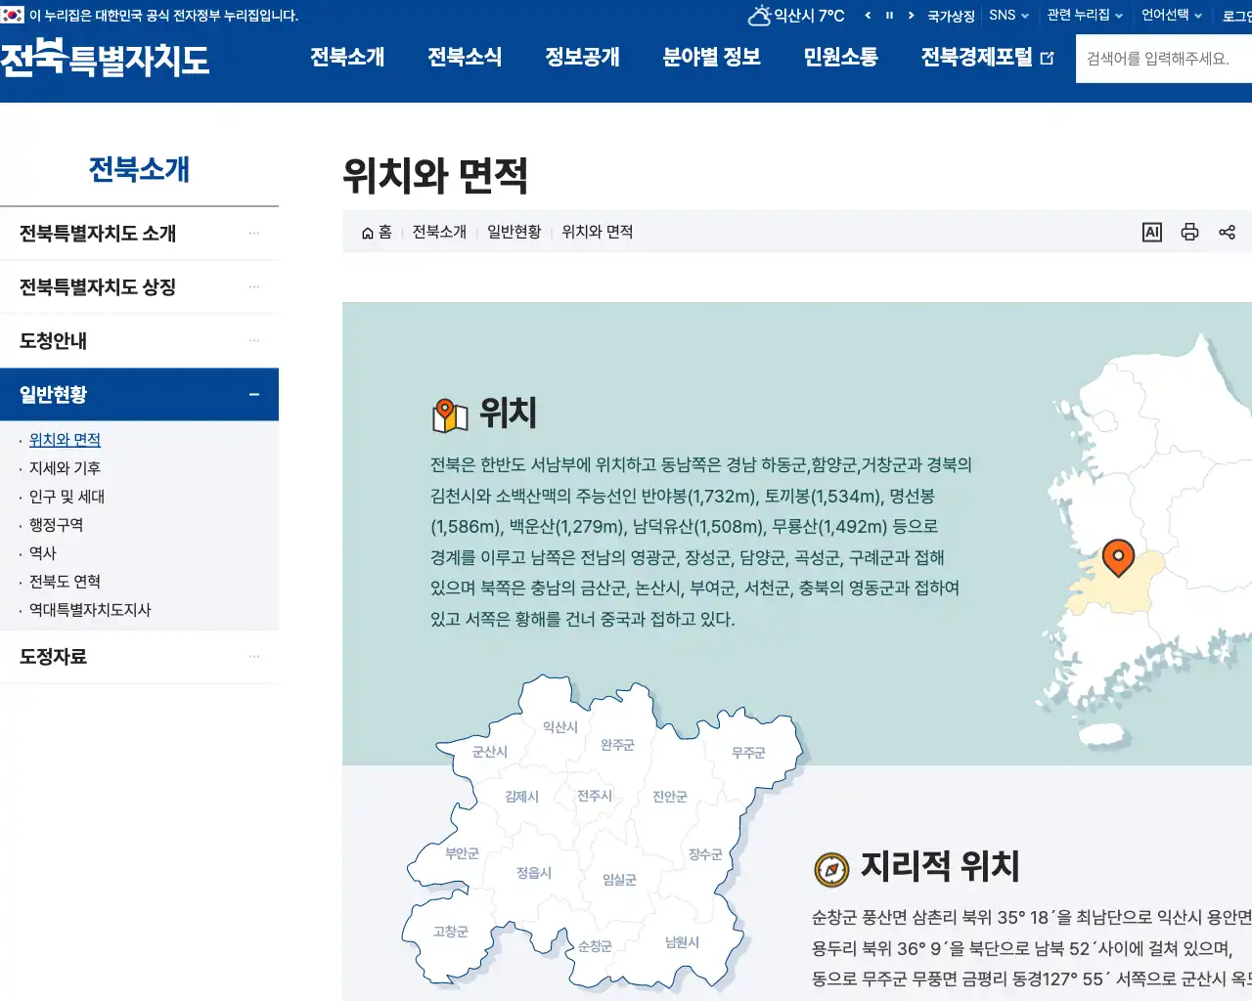The width and height of the screenshot is (1252, 1001).
Task: Open the AI summary icon
Action: (x=1151, y=232)
